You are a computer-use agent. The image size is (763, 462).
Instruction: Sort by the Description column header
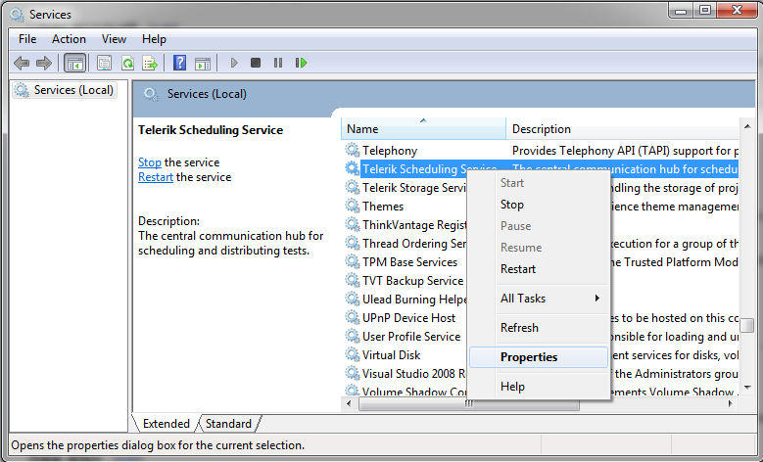coord(622,129)
